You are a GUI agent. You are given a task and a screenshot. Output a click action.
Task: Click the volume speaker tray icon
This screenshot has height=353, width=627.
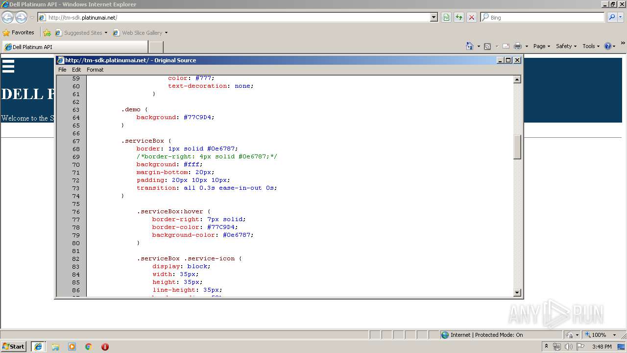tap(568, 347)
